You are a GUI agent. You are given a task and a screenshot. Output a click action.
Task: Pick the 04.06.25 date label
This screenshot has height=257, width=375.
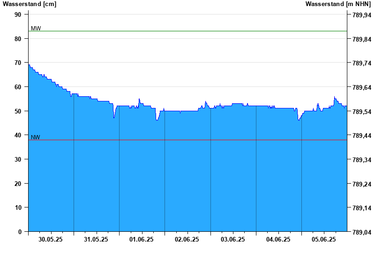[x=278, y=239]
